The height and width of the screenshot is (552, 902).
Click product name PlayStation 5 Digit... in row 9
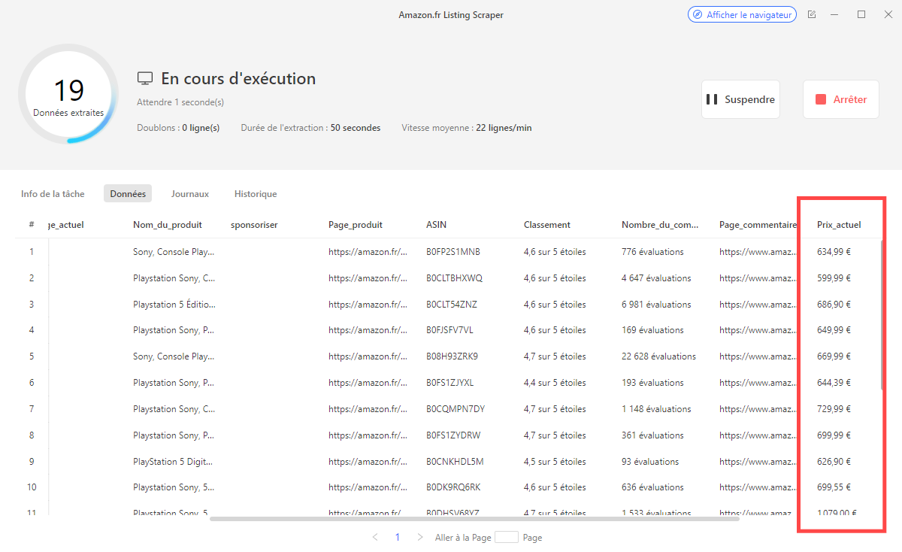174,462
